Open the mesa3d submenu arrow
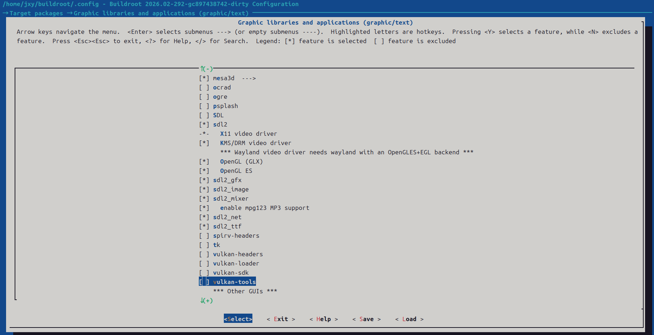654x335 pixels. pos(249,78)
